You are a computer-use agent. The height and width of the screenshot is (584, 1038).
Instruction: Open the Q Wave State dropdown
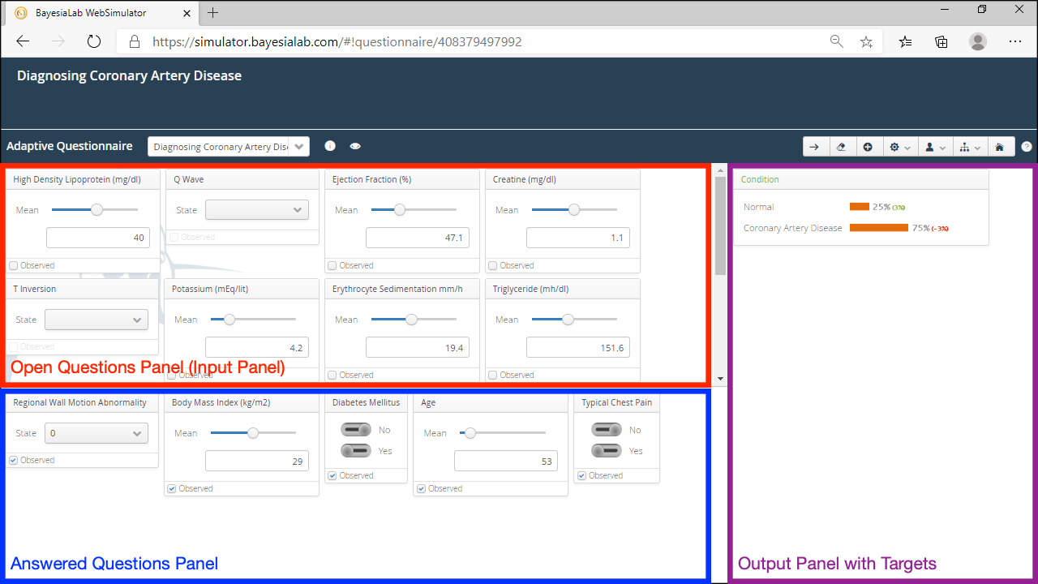point(257,210)
